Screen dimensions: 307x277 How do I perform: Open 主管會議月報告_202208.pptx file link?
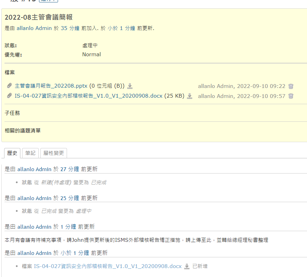coord(51,86)
